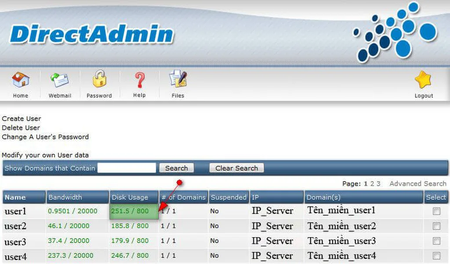450x264 pixels.
Task: Tick the Select checkbox for user2
Action: coord(436,226)
